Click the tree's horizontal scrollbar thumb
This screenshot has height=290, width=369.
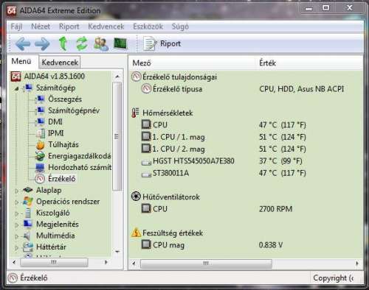point(54,262)
